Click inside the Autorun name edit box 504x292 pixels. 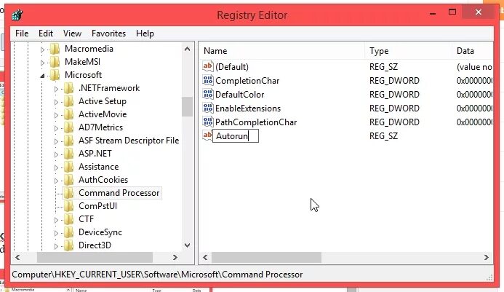coord(236,136)
